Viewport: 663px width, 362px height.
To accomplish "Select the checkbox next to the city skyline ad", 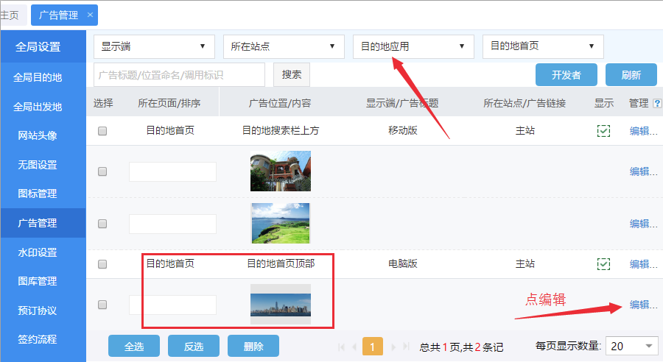I will [102, 305].
